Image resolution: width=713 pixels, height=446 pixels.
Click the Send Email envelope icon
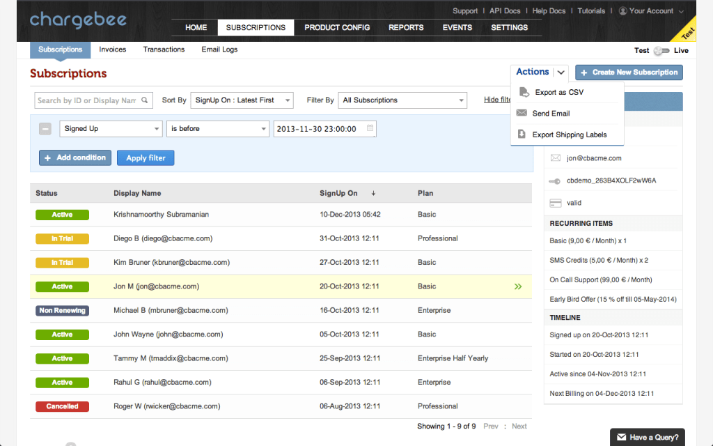coord(522,113)
